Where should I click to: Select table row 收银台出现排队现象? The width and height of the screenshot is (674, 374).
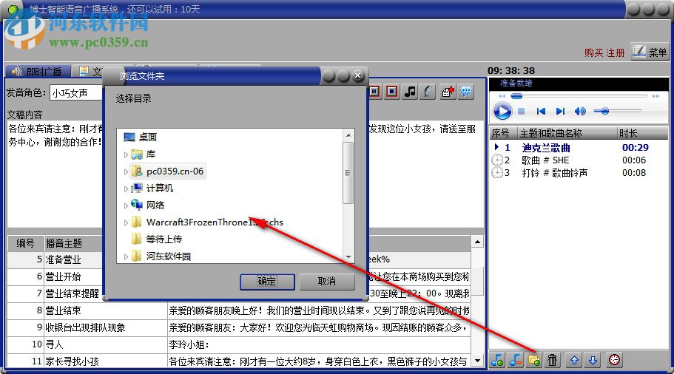pos(239,327)
